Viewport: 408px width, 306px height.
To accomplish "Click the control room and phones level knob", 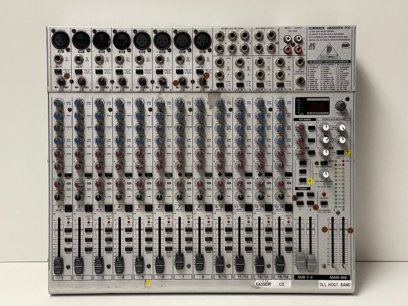I will pyautogui.click(x=325, y=174).
